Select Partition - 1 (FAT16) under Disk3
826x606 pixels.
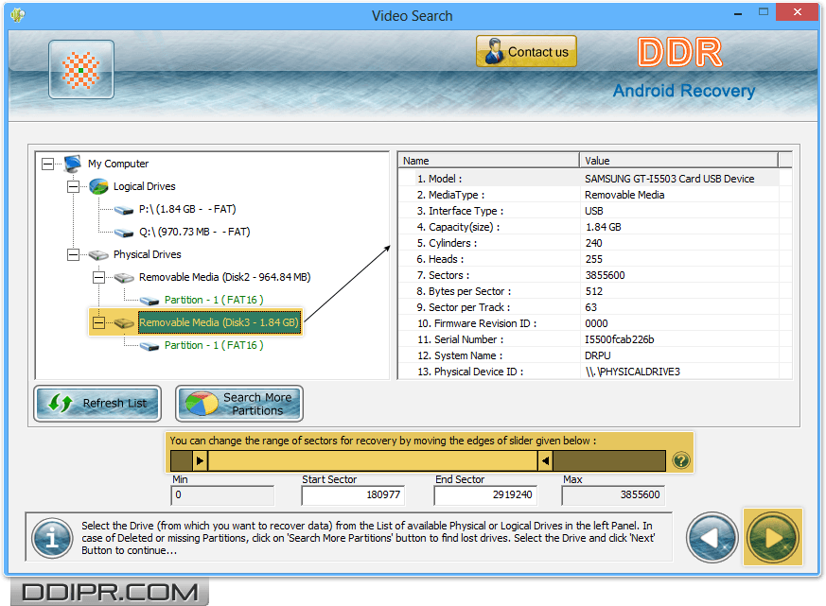[x=214, y=345]
